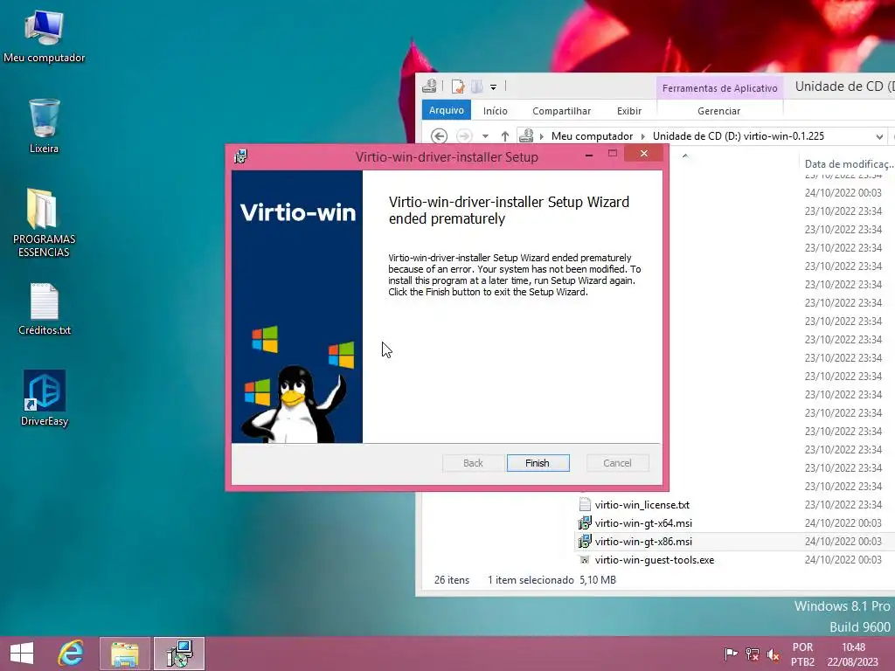Screen dimensions: 895x671
Task: Open PROGRAMAS ESSENCIAS folder icon
Action: click(x=44, y=223)
